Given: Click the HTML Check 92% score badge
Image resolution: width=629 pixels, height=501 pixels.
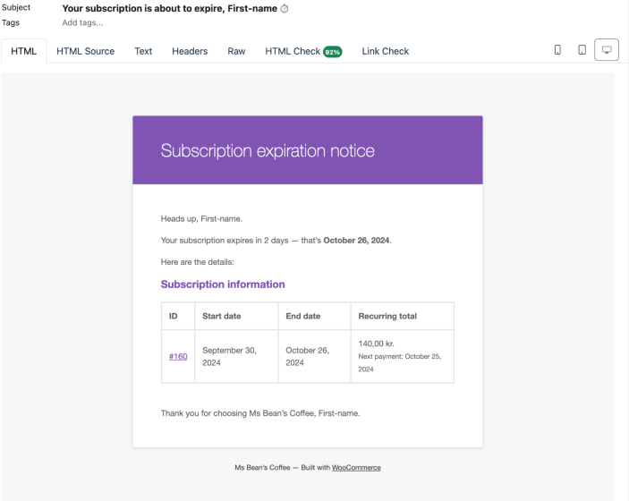Looking at the screenshot, I should (x=333, y=52).
